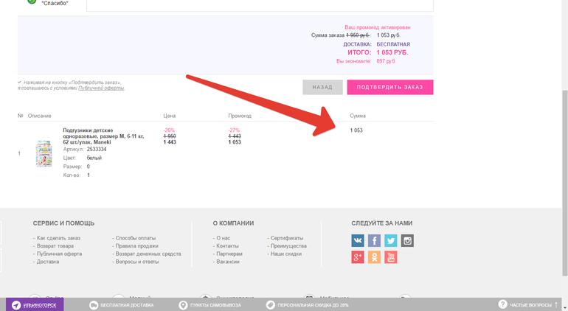Click the Google Plus icon

point(358,257)
